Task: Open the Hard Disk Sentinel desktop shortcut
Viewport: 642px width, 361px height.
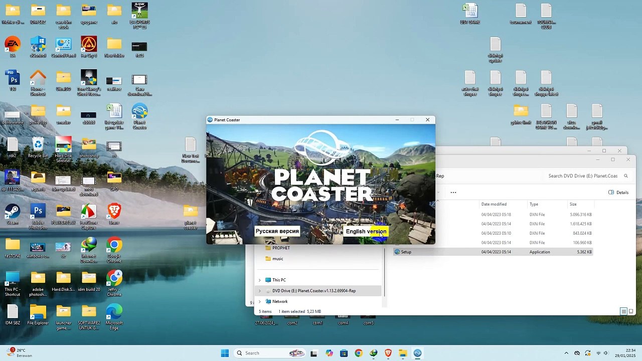Action: point(64,149)
